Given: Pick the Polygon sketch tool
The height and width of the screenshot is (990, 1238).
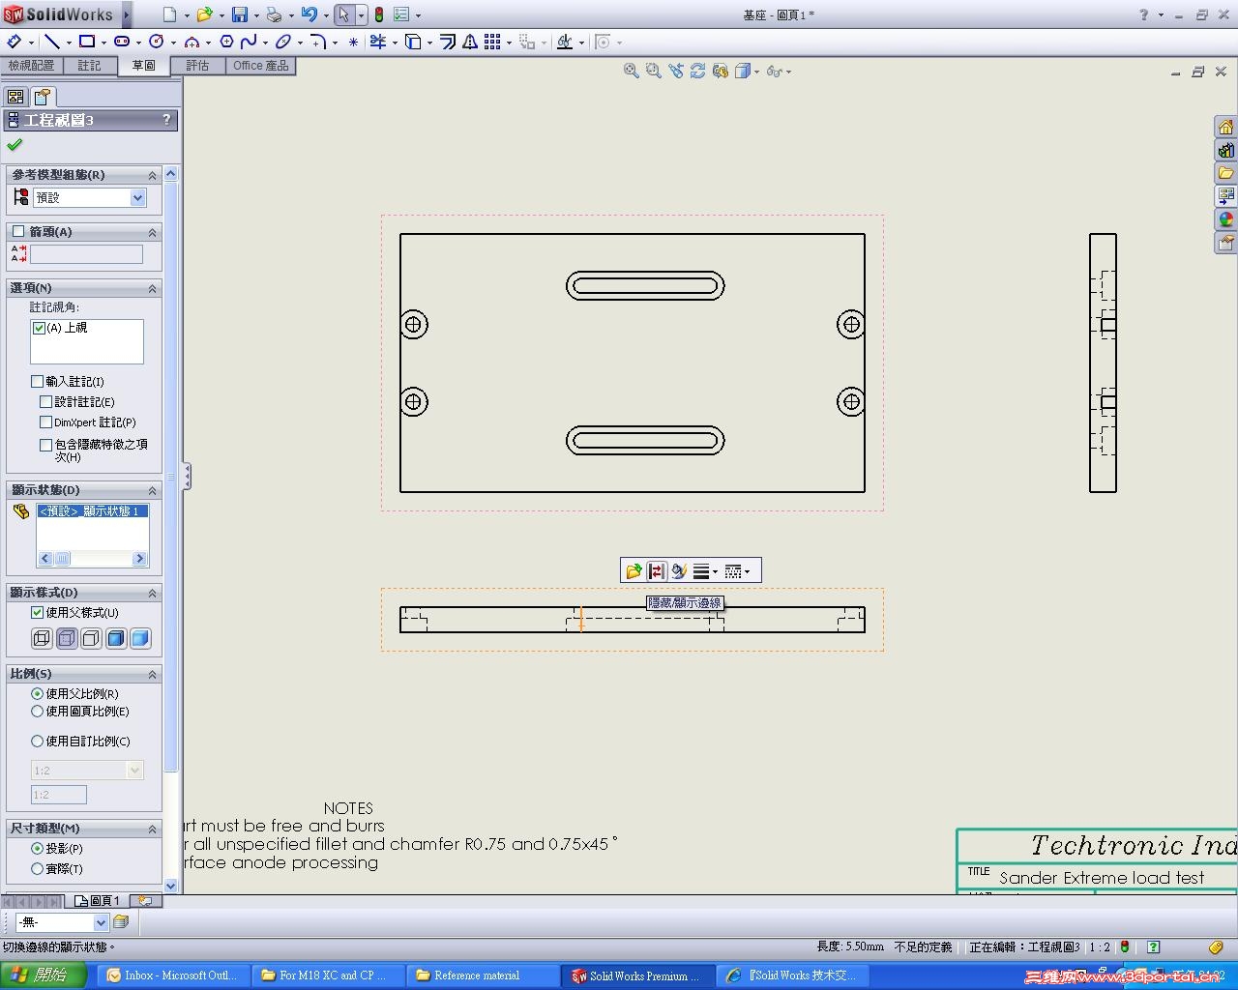Looking at the screenshot, I should coord(226,42).
